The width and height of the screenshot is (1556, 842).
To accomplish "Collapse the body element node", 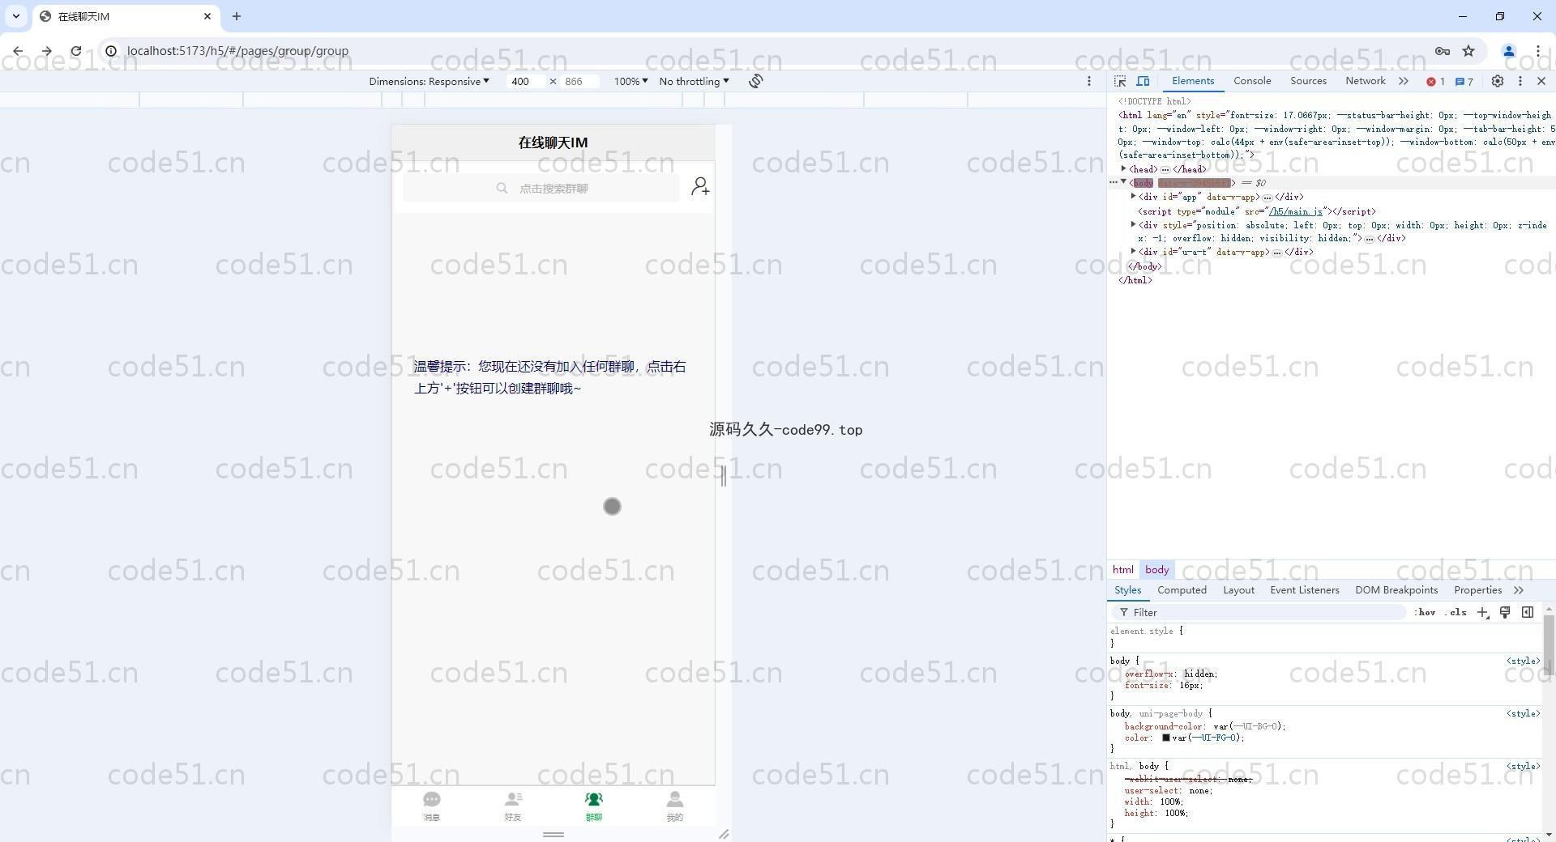I will click(x=1123, y=182).
